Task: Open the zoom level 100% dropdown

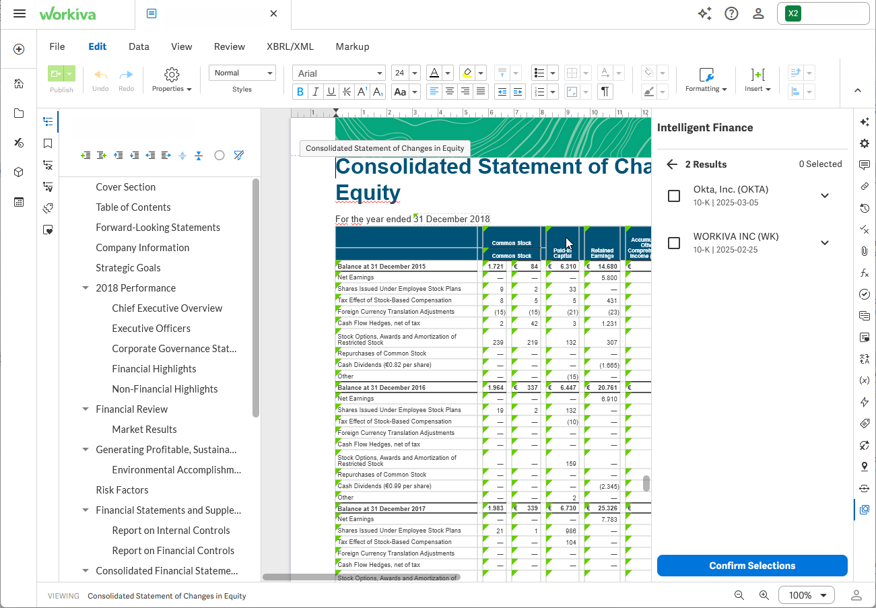Action: click(x=807, y=595)
